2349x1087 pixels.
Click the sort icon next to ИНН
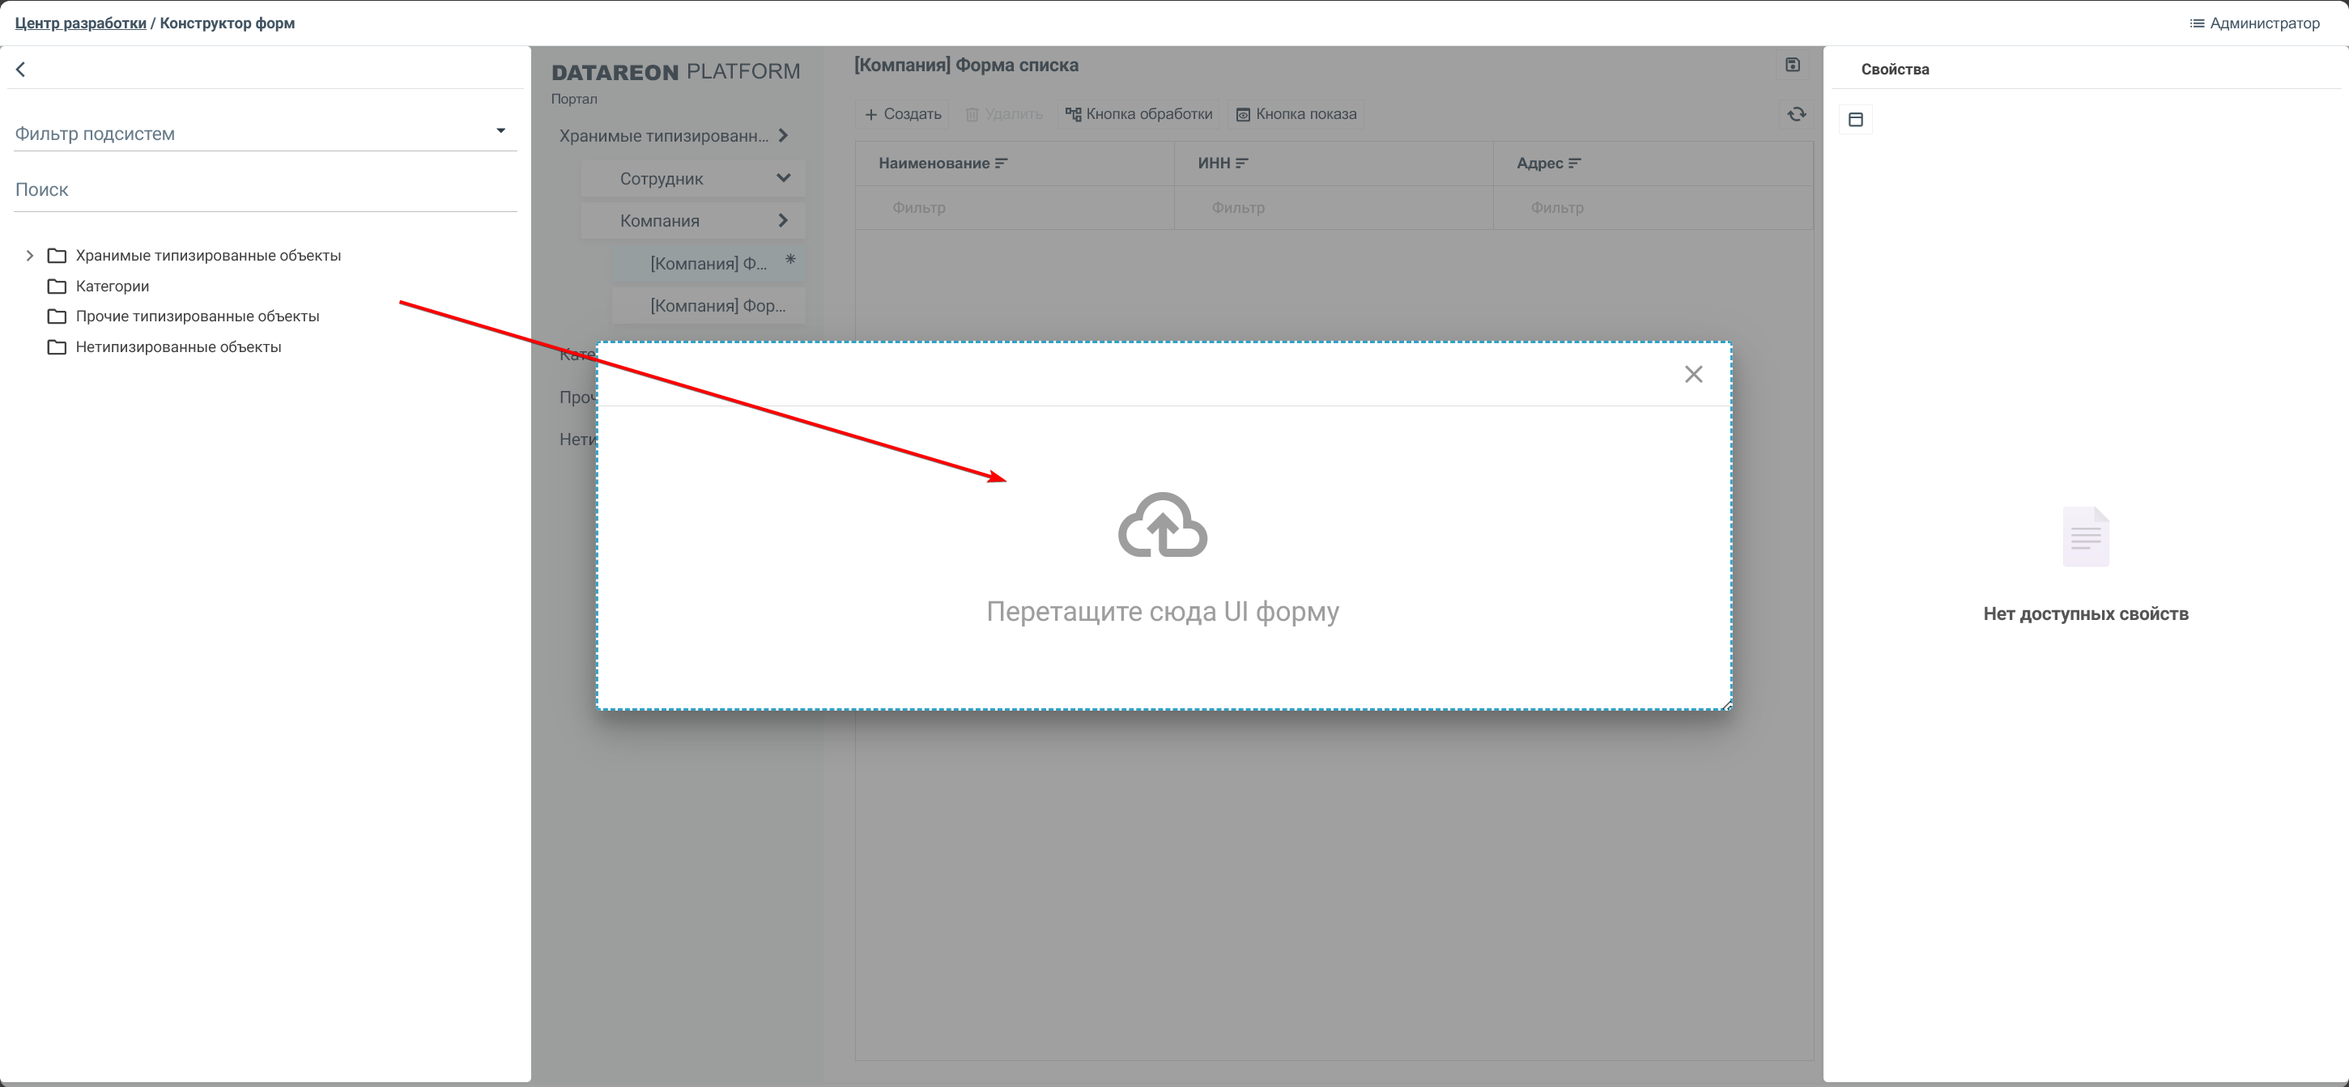tap(1242, 163)
